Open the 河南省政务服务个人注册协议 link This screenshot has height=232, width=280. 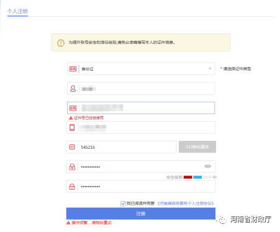point(186,203)
